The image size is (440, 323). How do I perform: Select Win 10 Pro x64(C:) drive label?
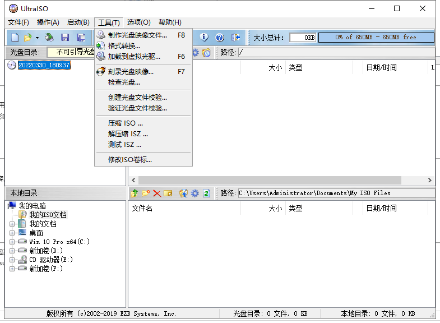click(x=59, y=242)
